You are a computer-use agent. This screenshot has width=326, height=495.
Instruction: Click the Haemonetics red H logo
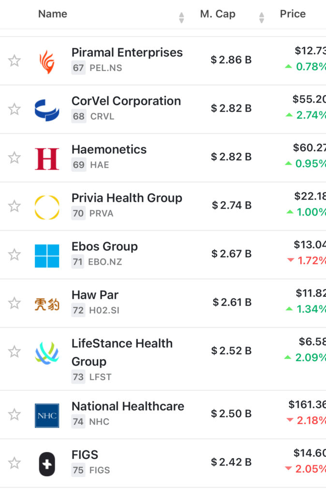coord(47,159)
